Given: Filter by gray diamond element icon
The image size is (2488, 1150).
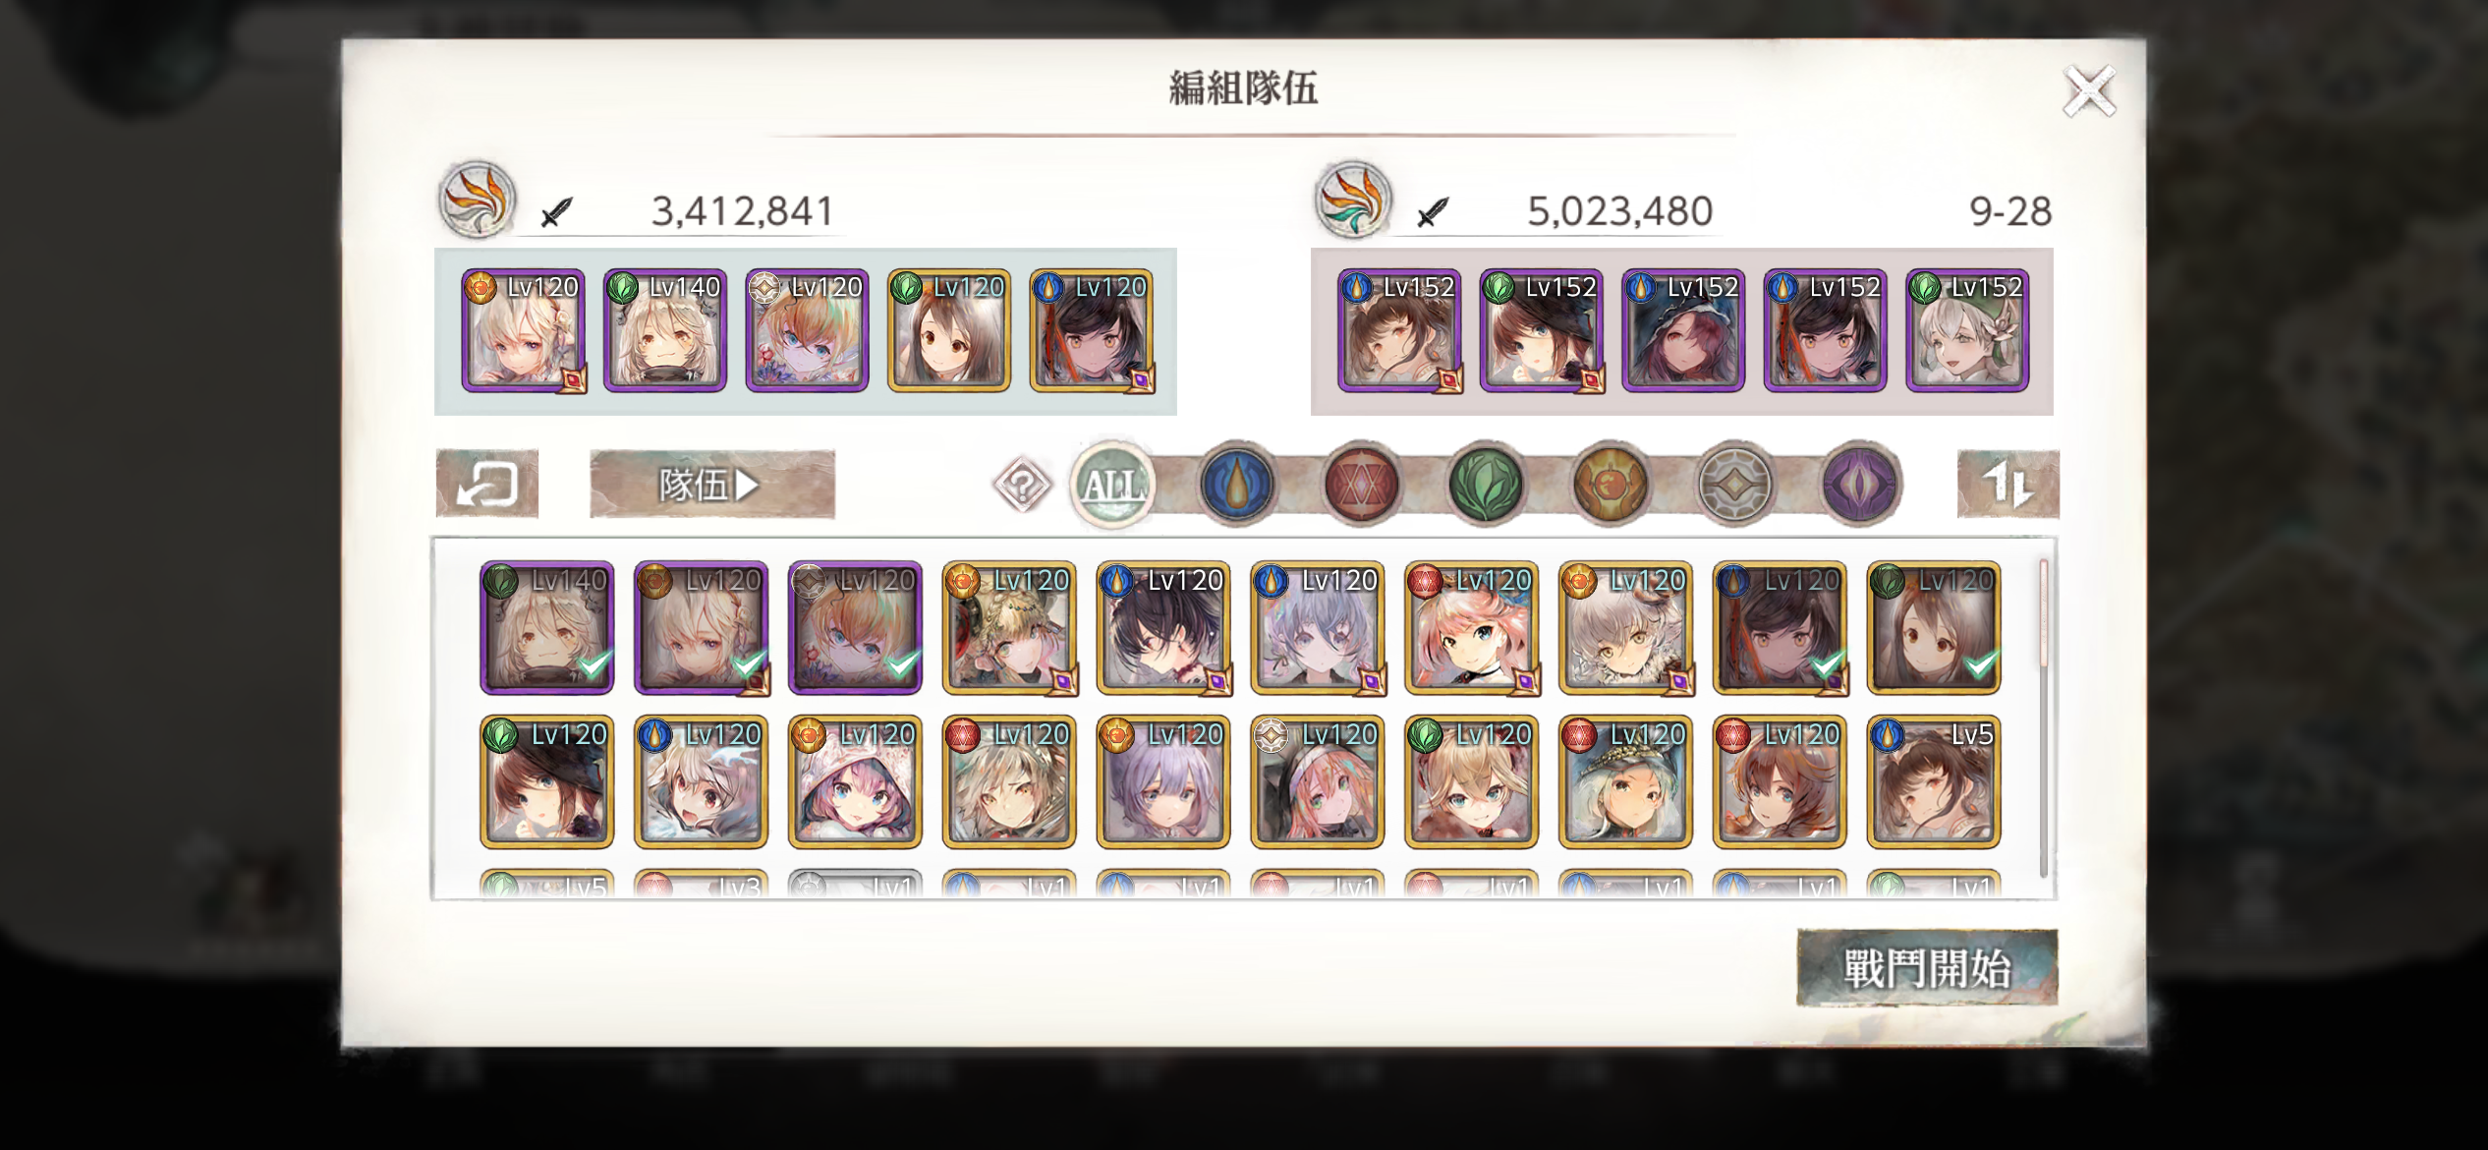Looking at the screenshot, I should [1734, 484].
